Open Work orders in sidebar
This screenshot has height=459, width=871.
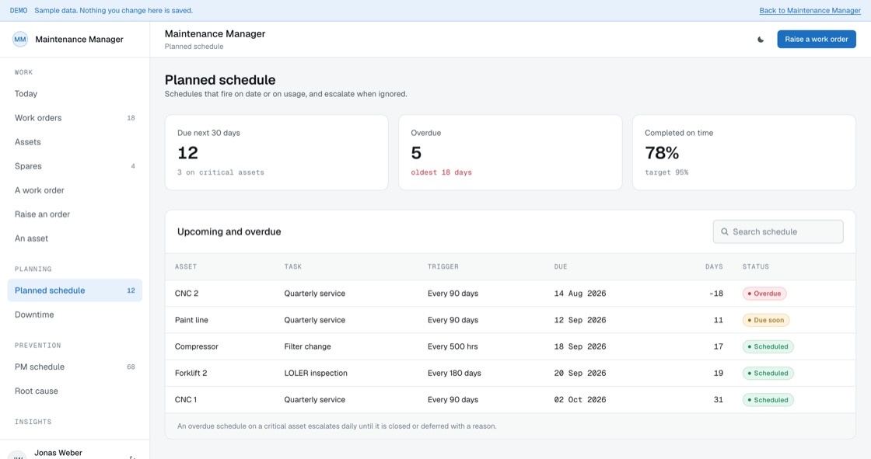point(75,118)
